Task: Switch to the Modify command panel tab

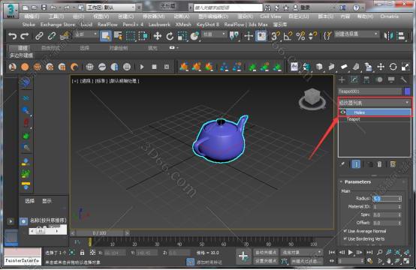Action: pyautogui.click(x=354, y=79)
